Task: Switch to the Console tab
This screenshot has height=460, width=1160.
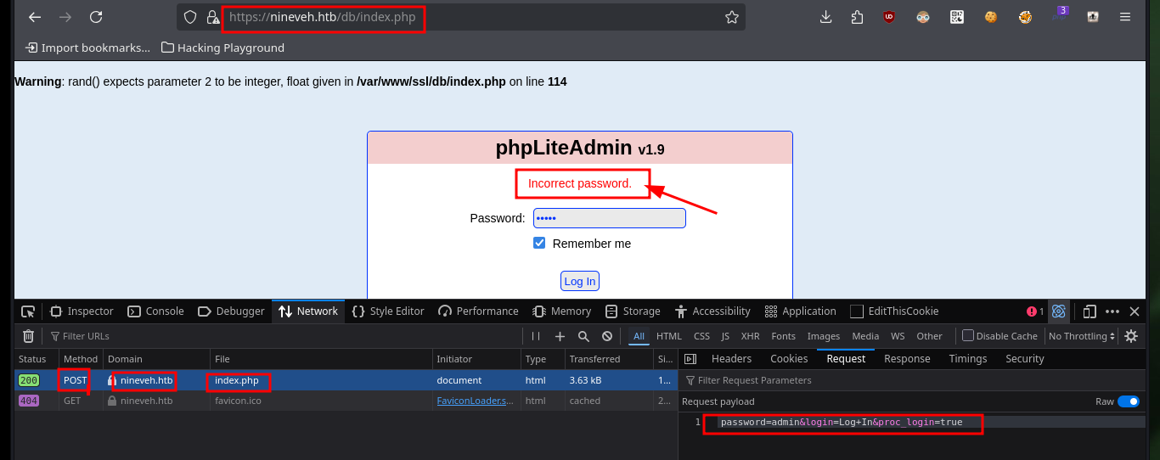Action: pos(155,311)
